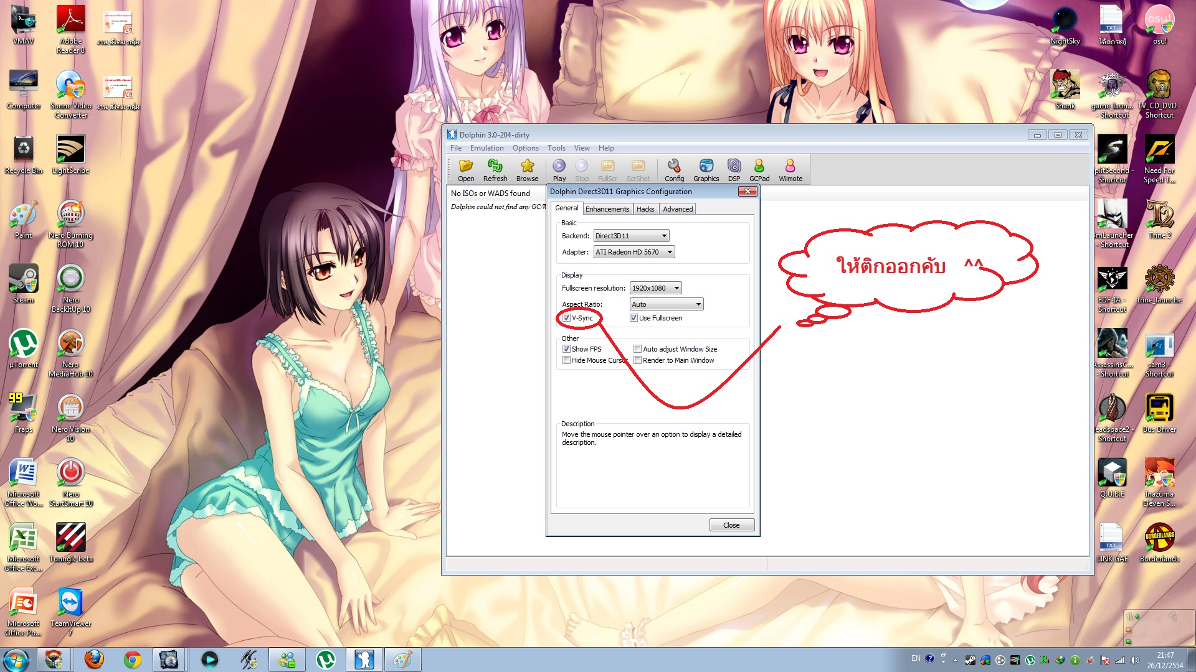
Task: Select the LightScribe desktop icon
Action: point(70,154)
